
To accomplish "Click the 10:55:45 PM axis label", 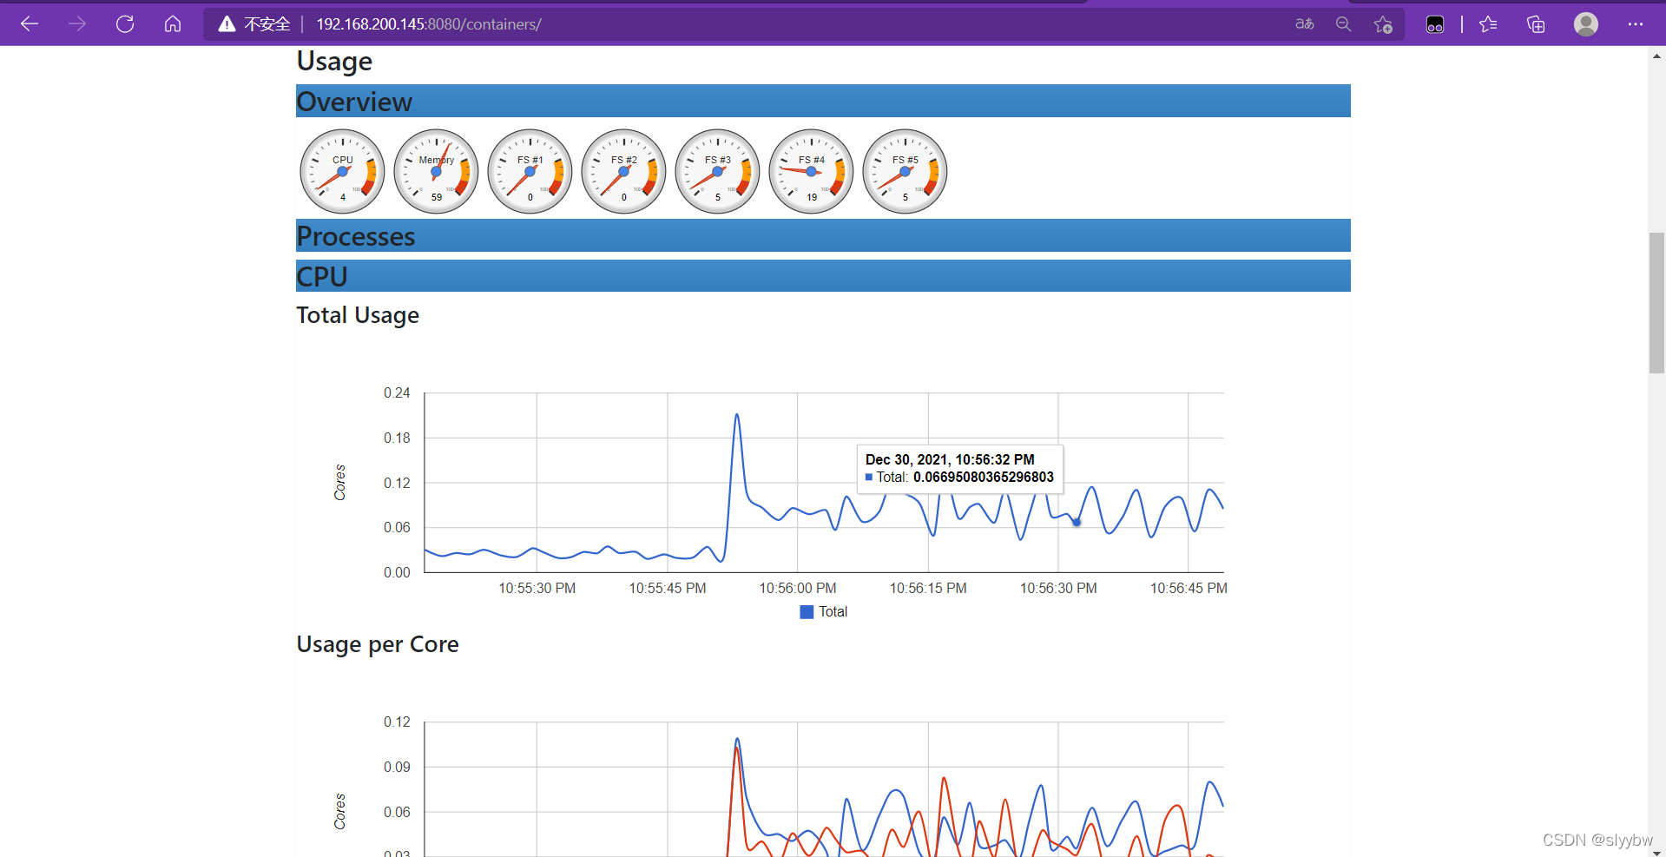I will pyautogui.click(x=668, y=589).
